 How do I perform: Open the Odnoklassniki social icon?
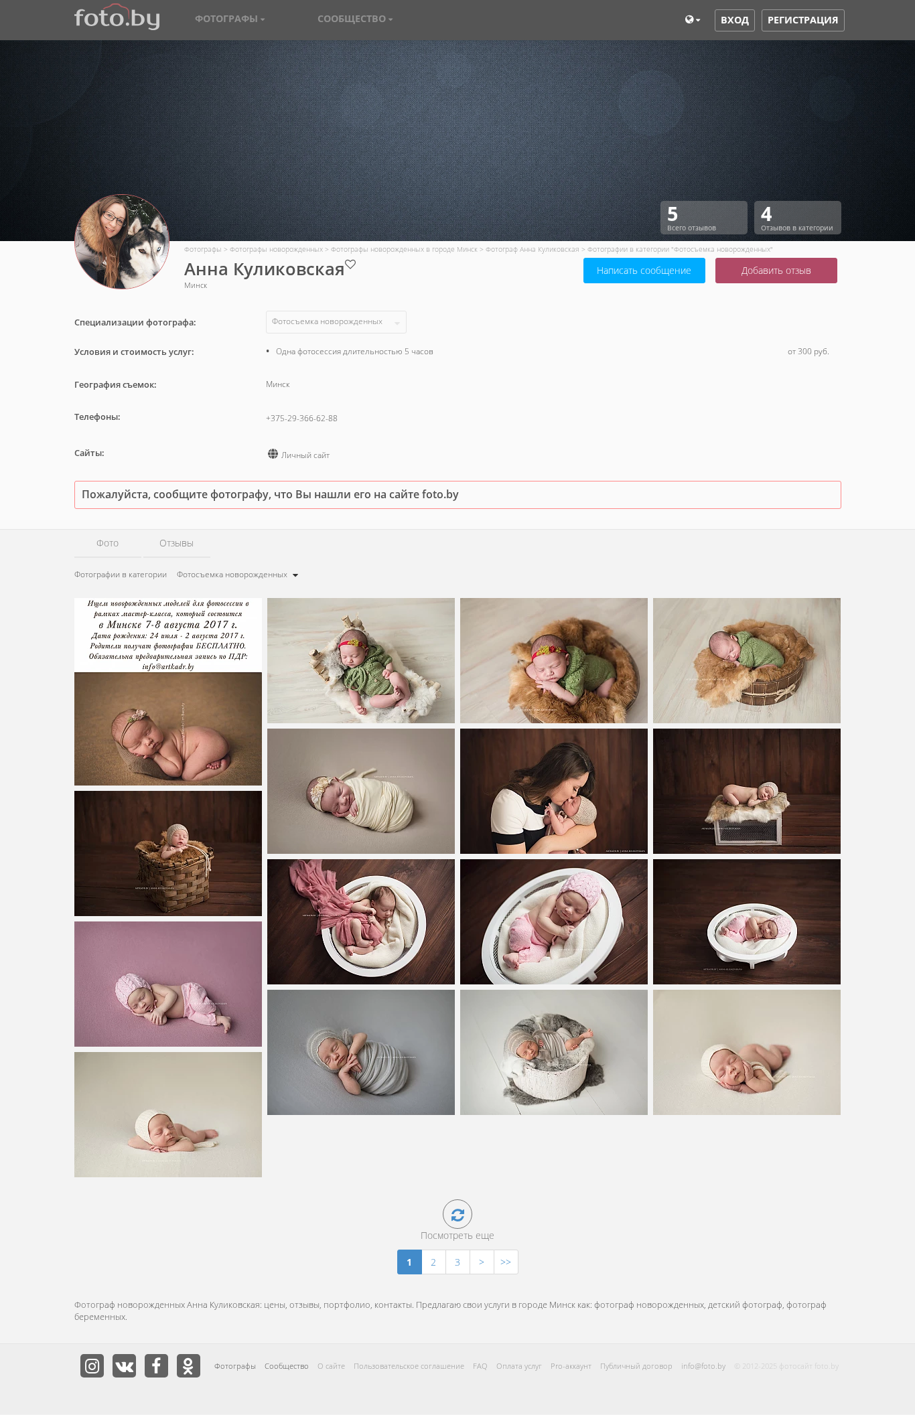[188, 1365]
